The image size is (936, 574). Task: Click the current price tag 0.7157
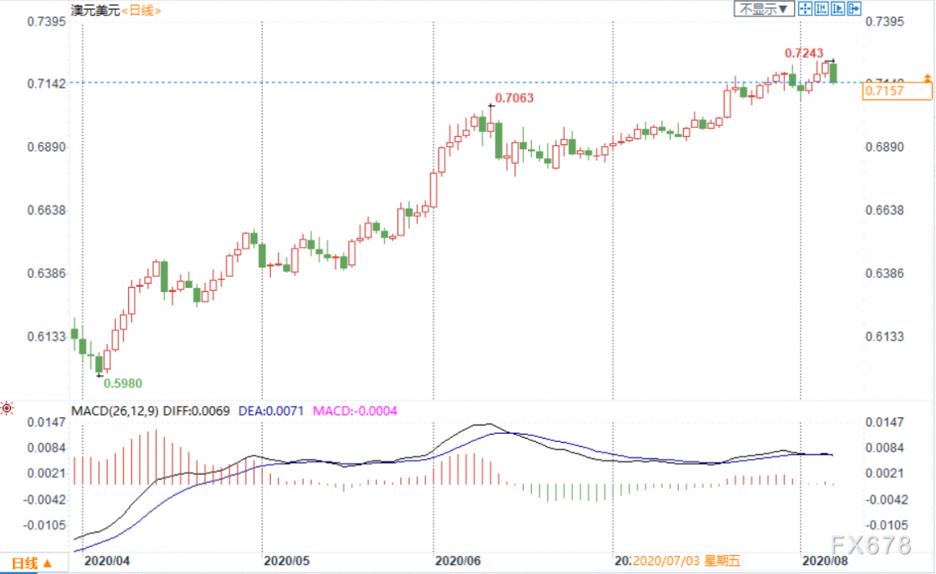(x=897, y=90)
